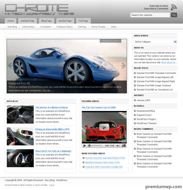Select the Computers category

pyautogui.click(x=45, y=27)
